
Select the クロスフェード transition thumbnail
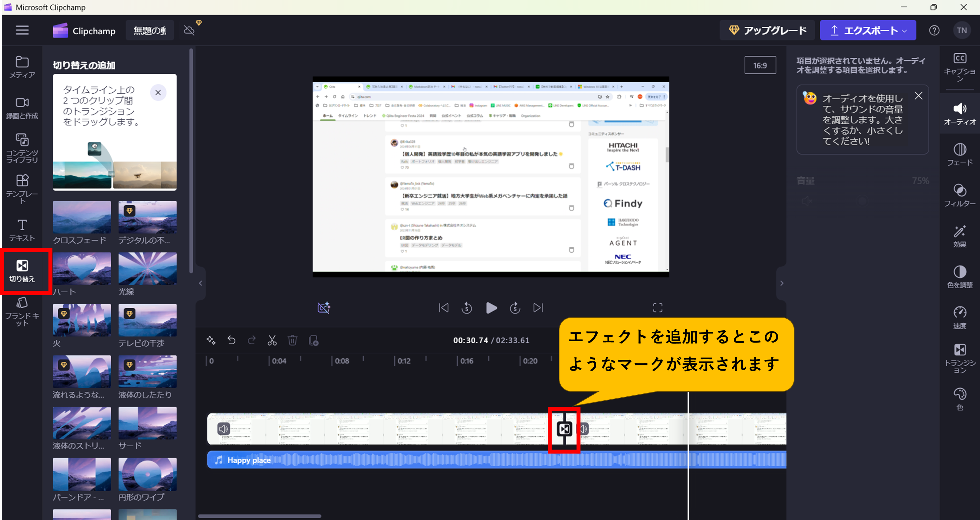pos(82,217)
